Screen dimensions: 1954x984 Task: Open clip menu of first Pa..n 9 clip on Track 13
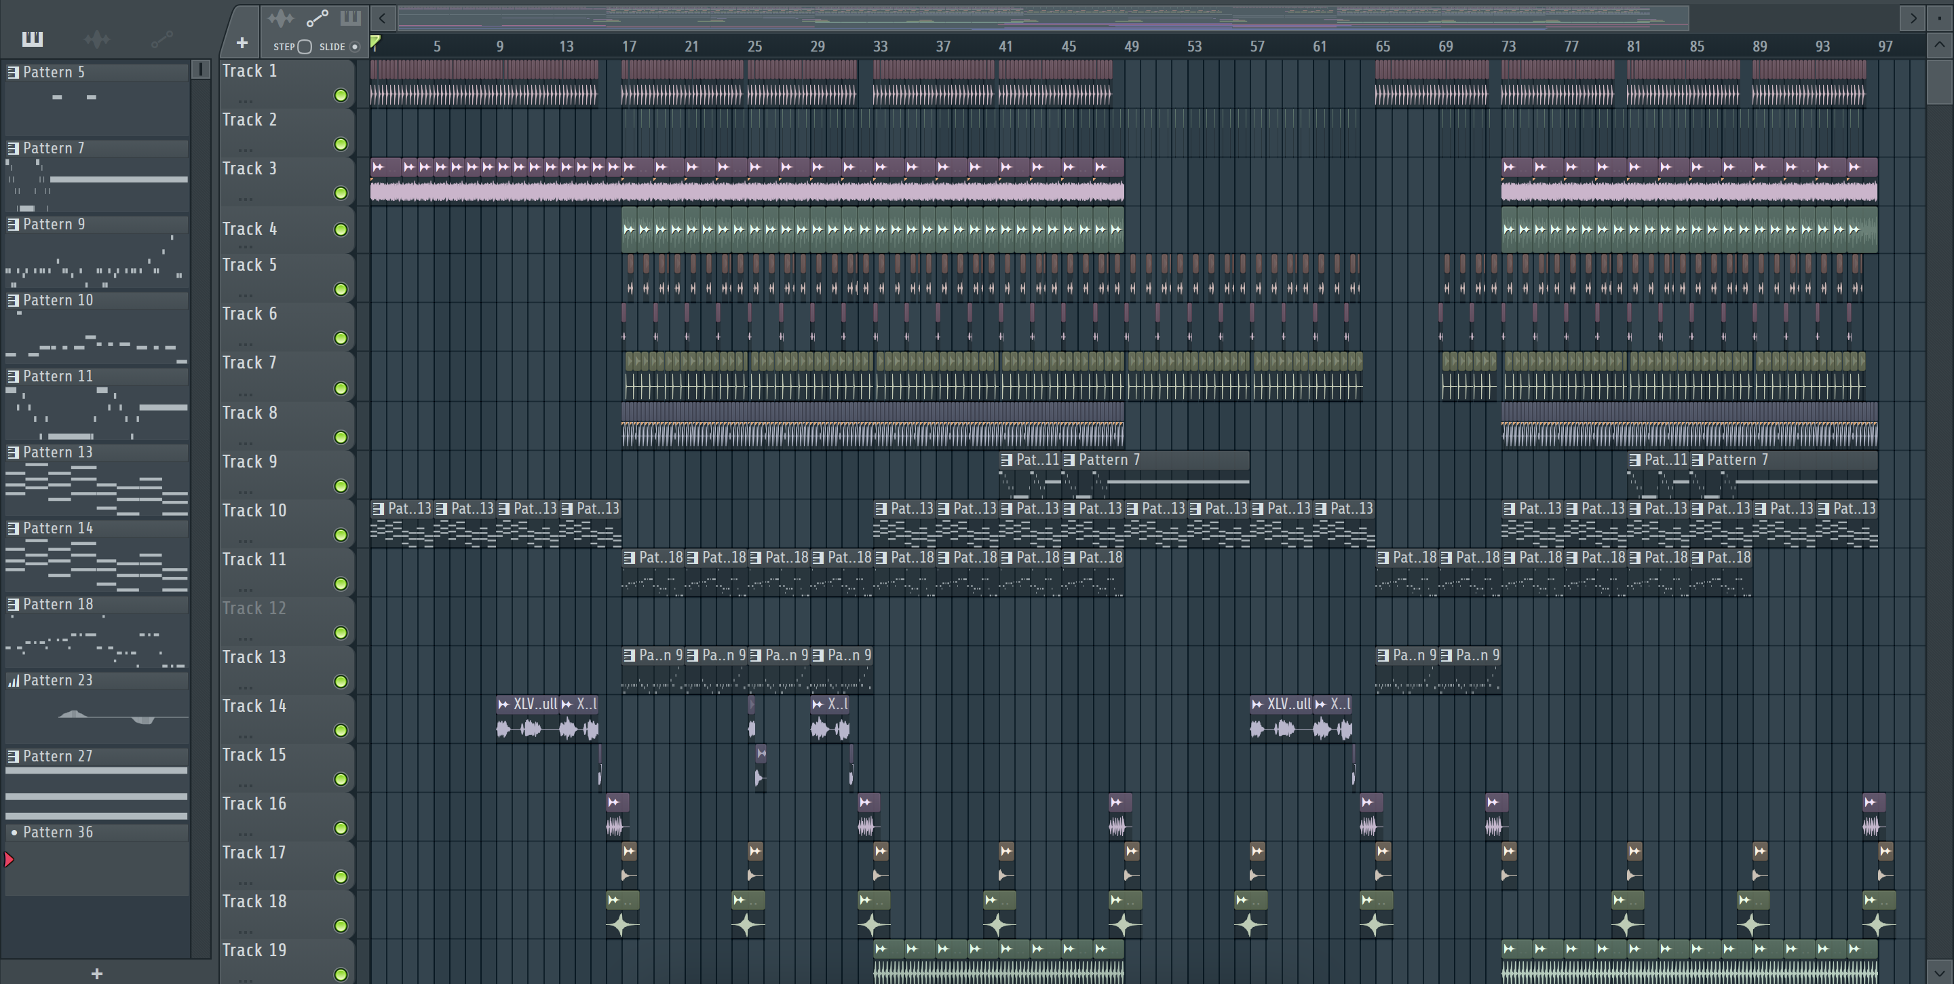(629, 655)
